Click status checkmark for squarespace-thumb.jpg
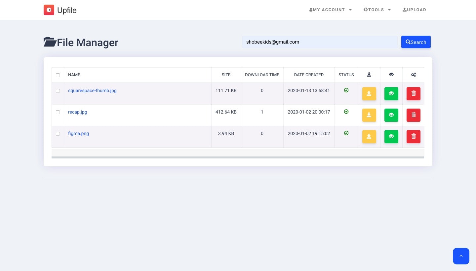The height and width of the screenshot is (271, 476). tap(346, 90)
